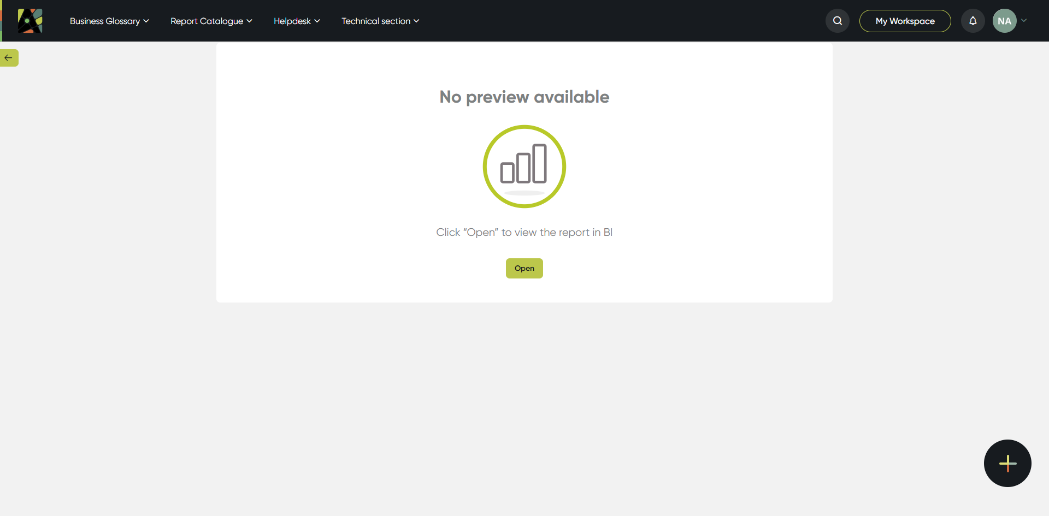Click the floating plus add button
Screen dimensions: 1049x516
[x=1007, y=463]
